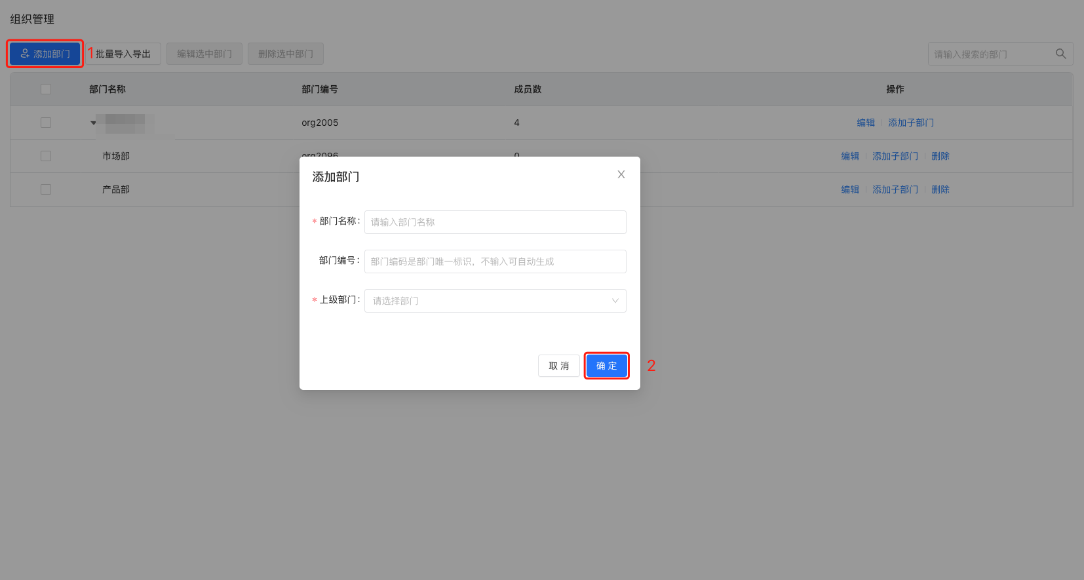Collapse the org2005 department tree arrow

(93, 123)
